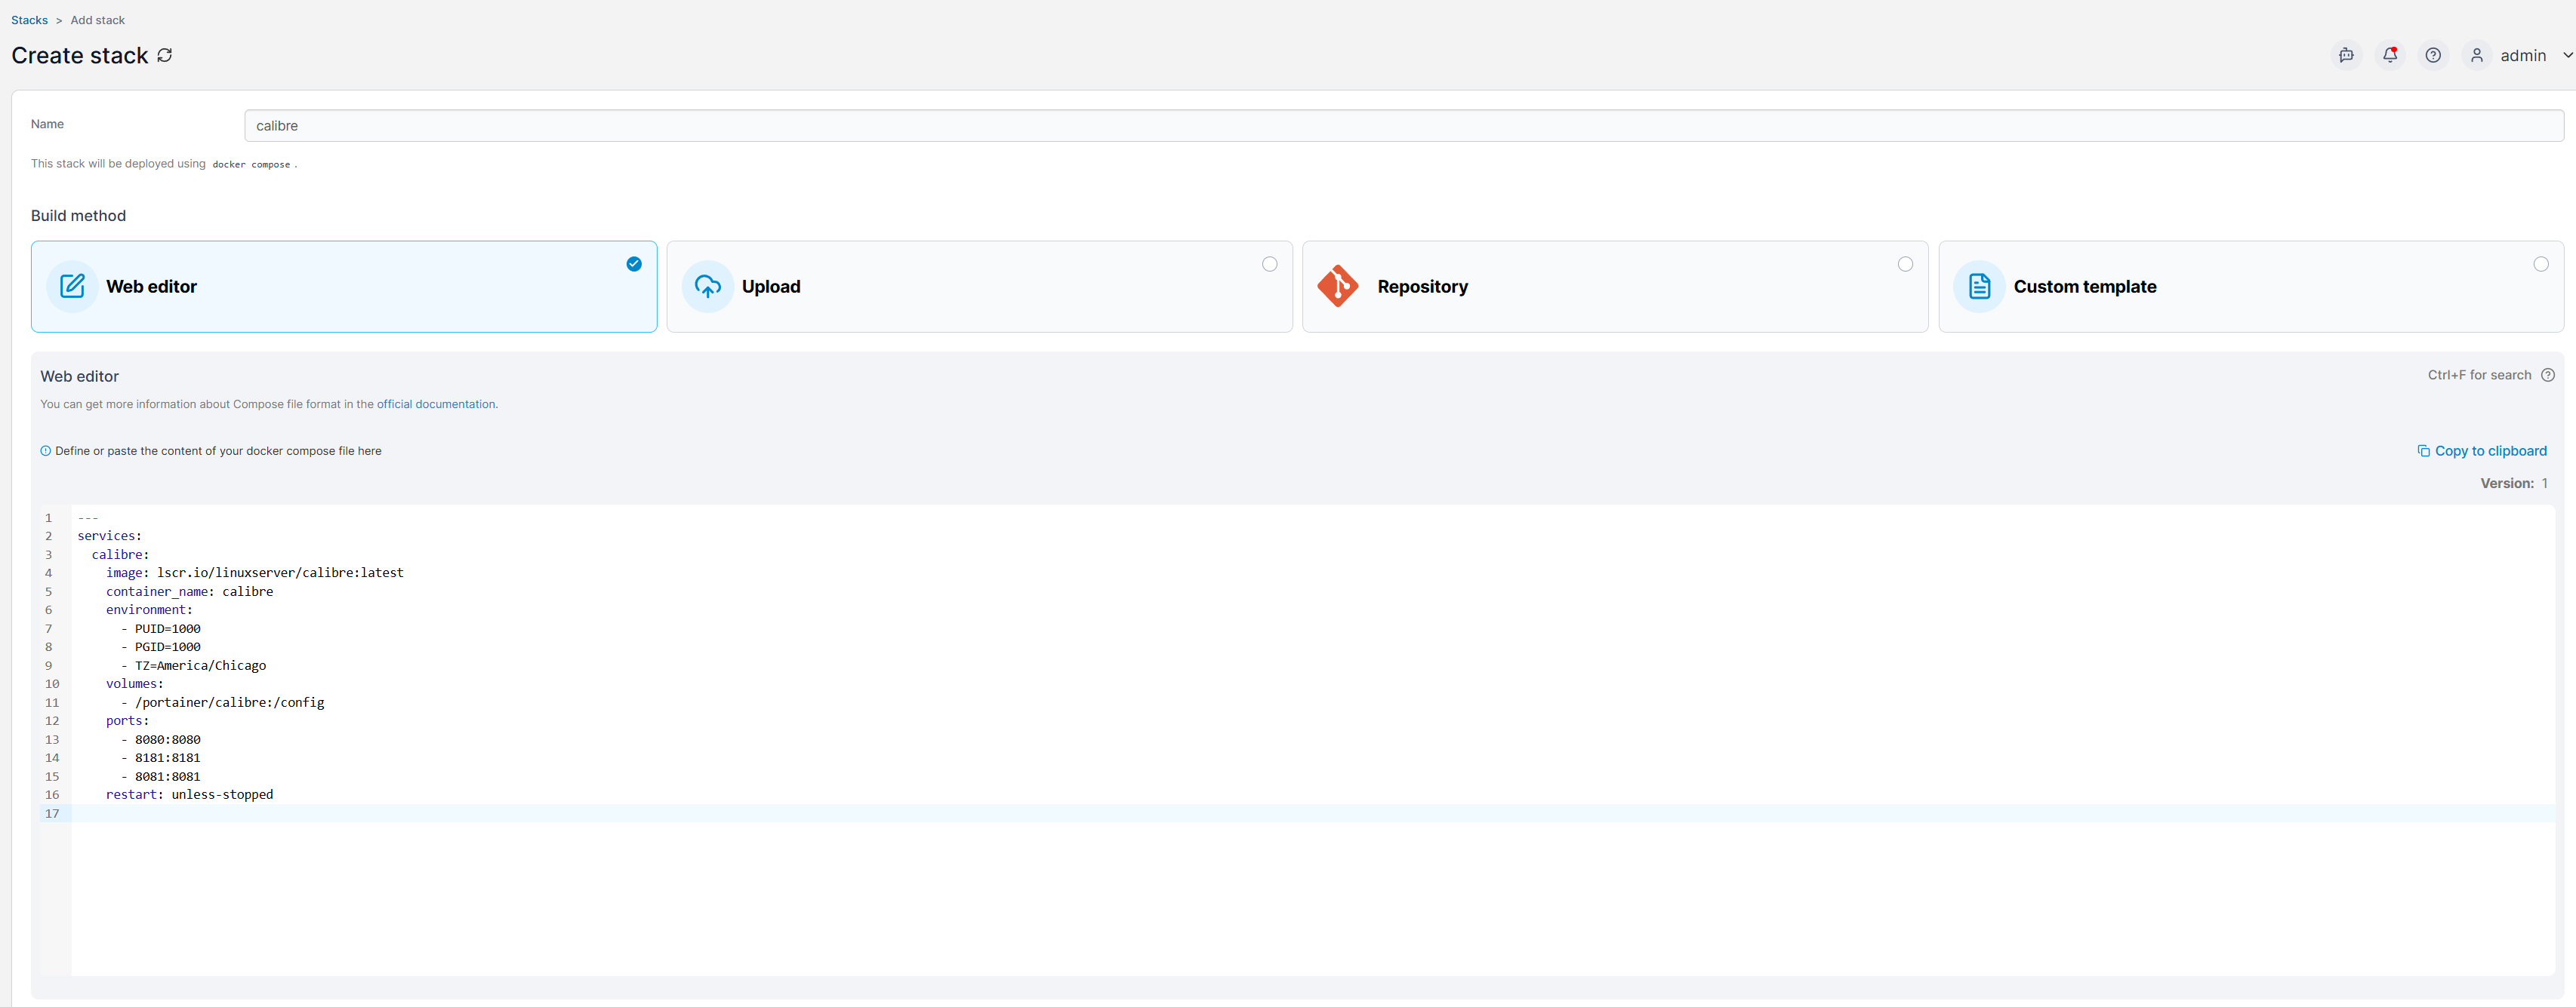Click the Repository git icon
Image resolution: width=2576 pixels, height=1007 pixels.
[1337, 287]
